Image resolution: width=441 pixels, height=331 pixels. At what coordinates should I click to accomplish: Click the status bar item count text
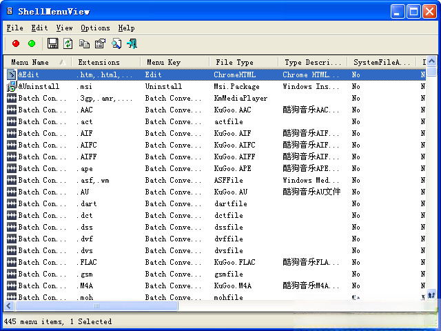coord(58,321)
